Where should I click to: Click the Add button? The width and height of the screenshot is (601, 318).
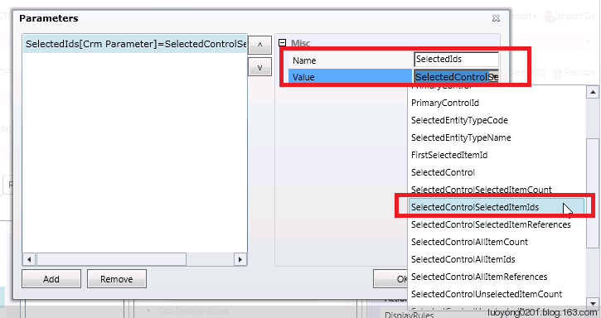click(x=51, y=279)
